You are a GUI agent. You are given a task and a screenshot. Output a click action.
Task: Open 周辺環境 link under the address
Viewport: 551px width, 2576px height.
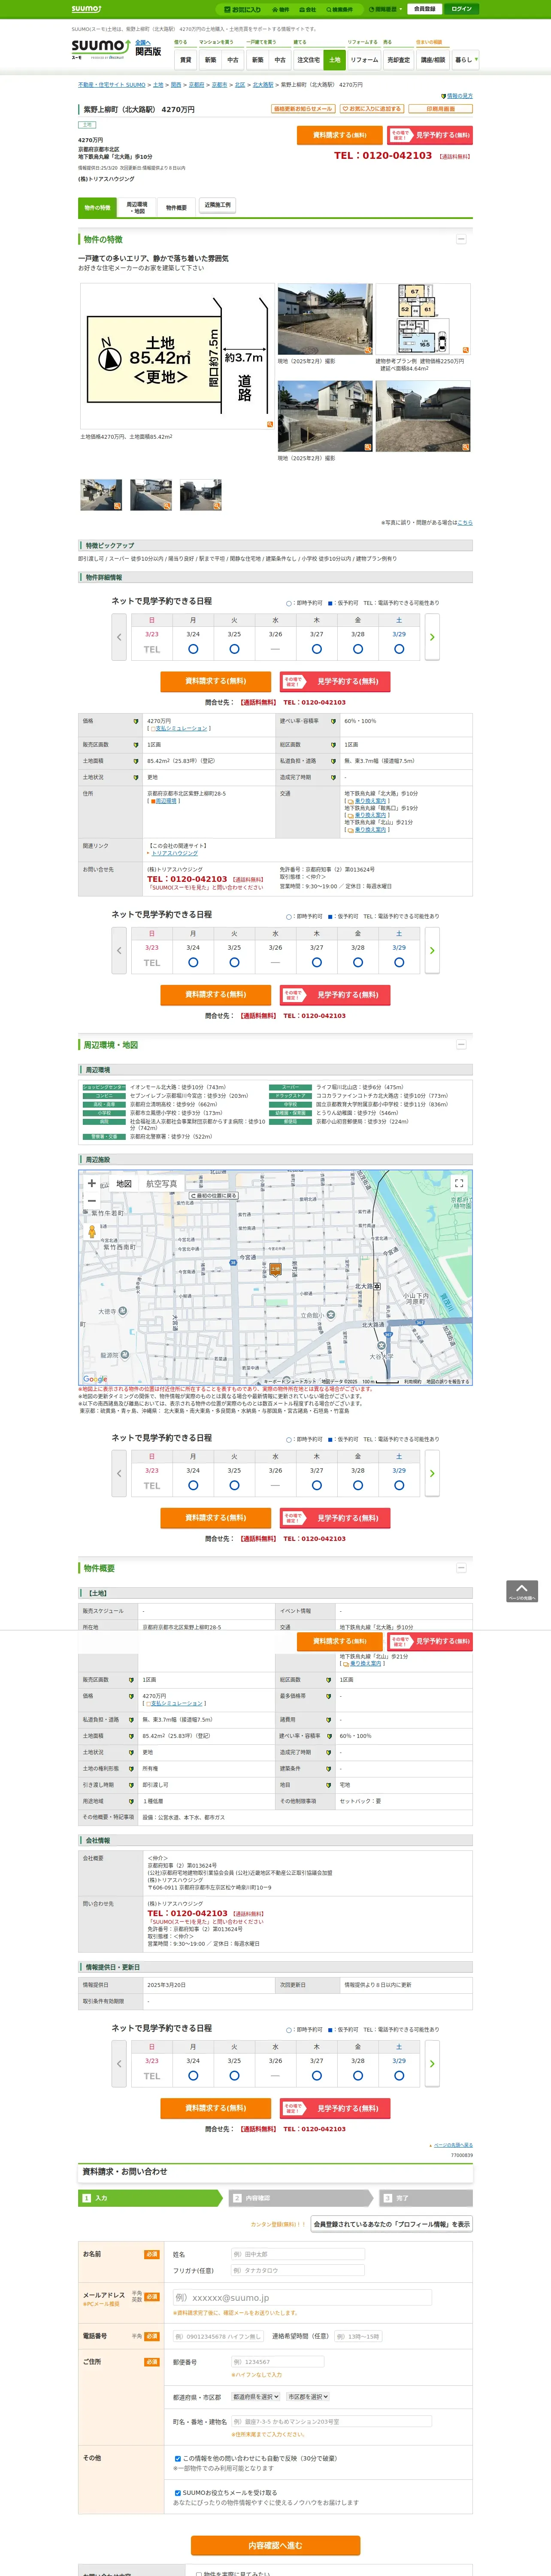coord(165,801)
